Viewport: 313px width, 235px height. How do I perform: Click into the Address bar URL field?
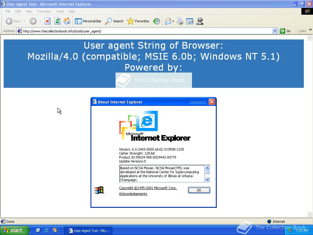[x=147, y=31]
